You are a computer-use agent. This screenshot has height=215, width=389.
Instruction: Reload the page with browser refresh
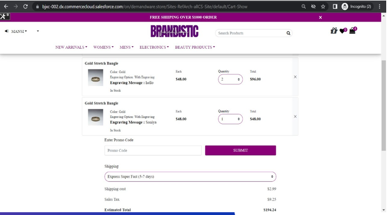(x=26, y=7)
